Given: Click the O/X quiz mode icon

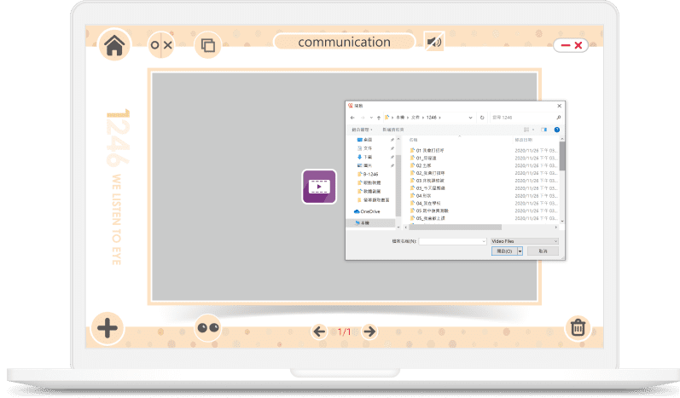Looking at the screenshot, I should pyautogui.click(x=160, y=44).
